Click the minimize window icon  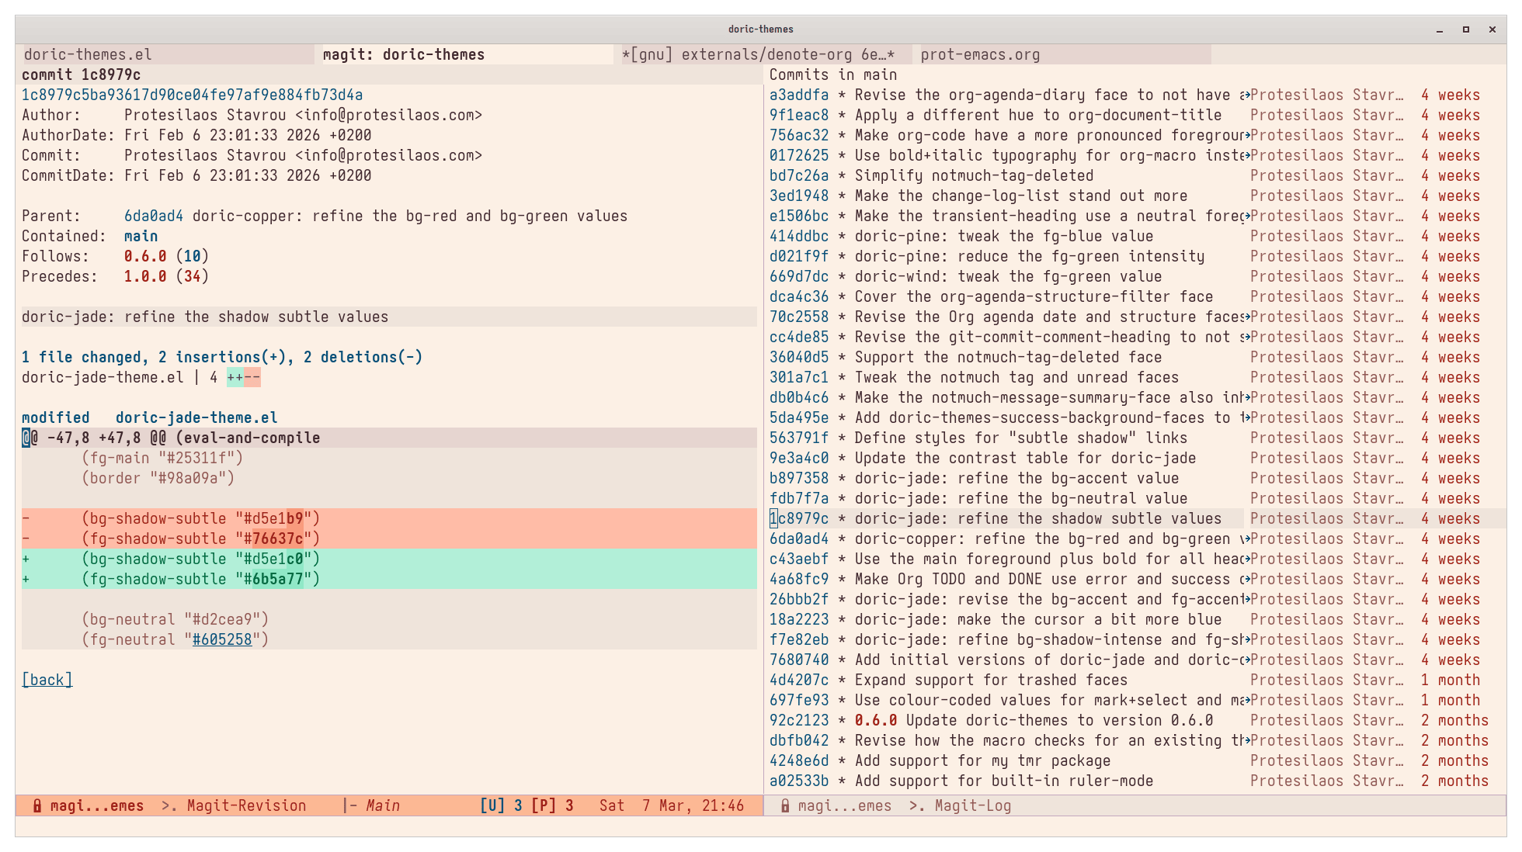tap(1440, 29)
